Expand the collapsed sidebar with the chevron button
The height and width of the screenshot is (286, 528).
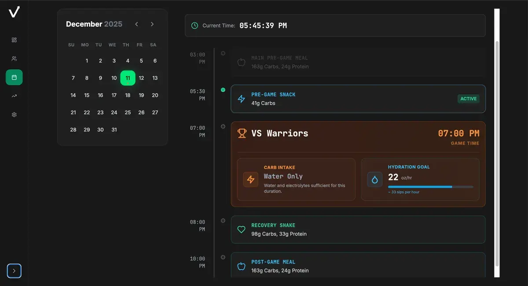click(x=14, y=271)
